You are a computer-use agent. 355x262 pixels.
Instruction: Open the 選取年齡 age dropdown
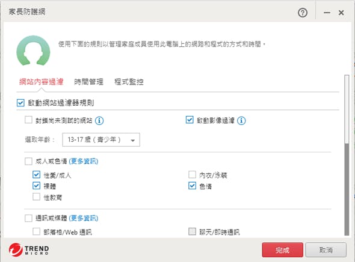click(x=101, y=139)
